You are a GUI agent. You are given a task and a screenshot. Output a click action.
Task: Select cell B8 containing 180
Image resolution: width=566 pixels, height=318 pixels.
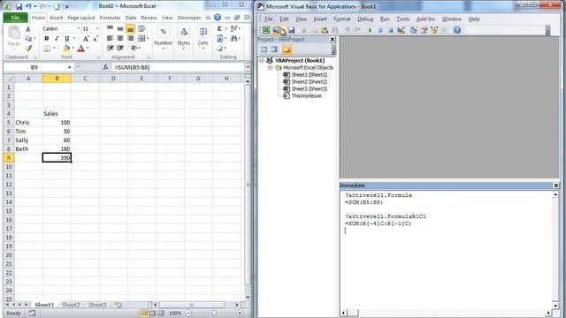click(57, 149)
